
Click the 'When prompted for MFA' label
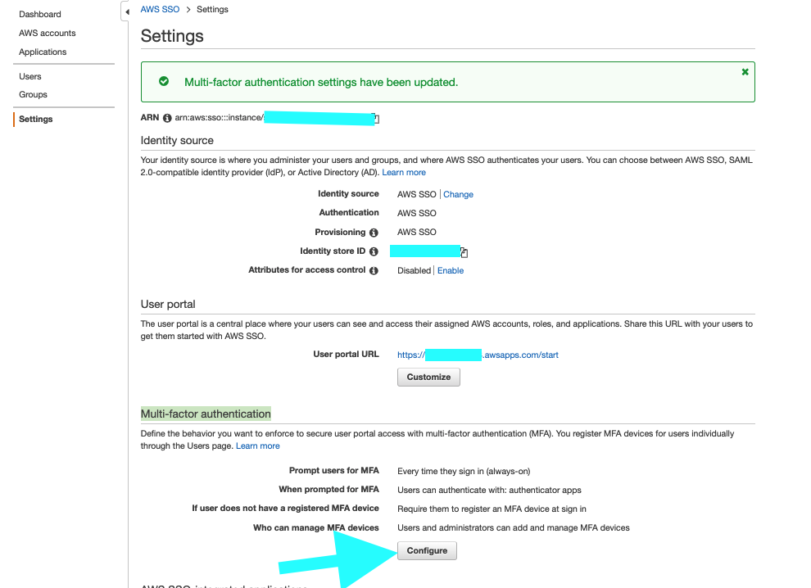tap(329, 489)
